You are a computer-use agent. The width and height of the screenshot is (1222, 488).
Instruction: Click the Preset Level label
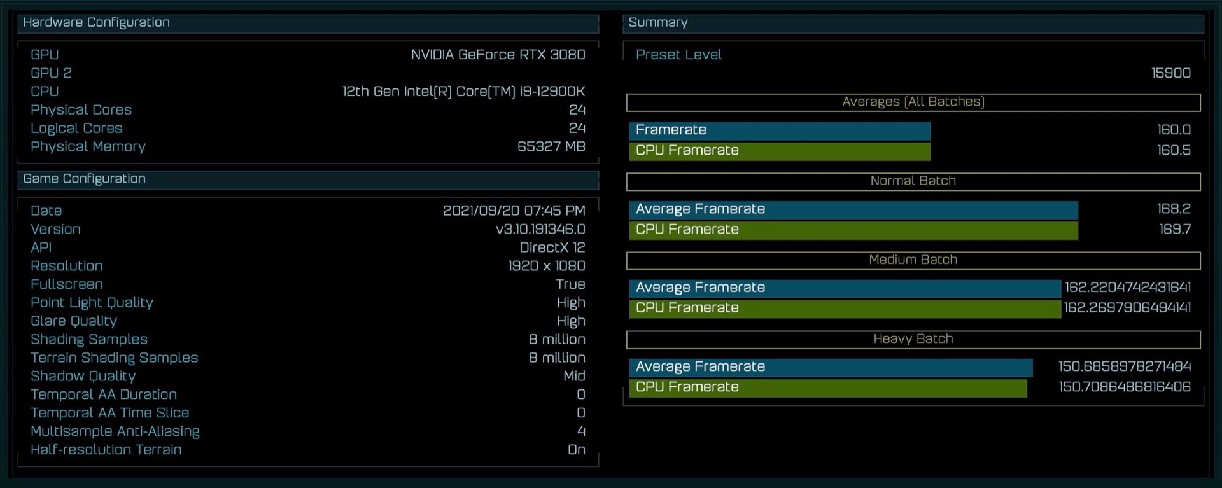tap(678, 55)
